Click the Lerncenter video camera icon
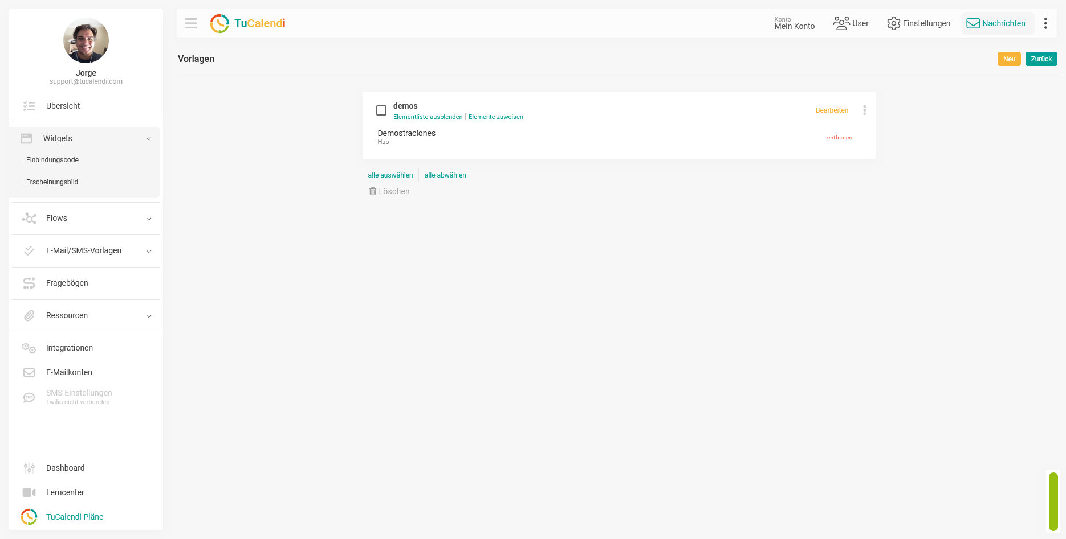1066x539 pixels. point(29,492)
